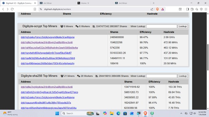The width and height of the screenshot is (209, 117).
Task: Go back using the browser back arrow
Action: tap(3, 9)
